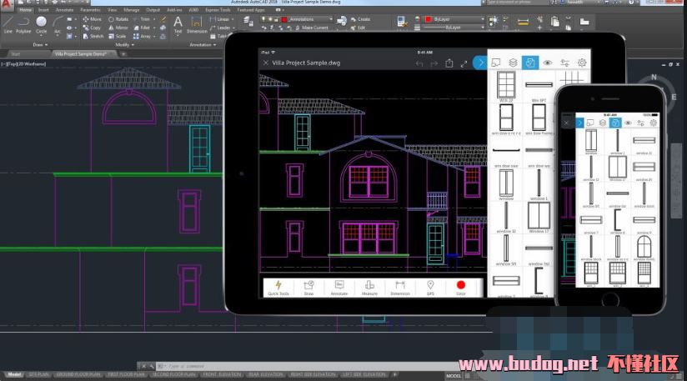Choose the Stretch tool
The height and width of the screenshot is (381, 687).
(93, 36)
